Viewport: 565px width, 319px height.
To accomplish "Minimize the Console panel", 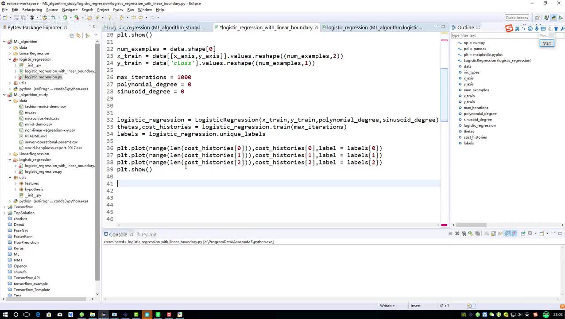I will tap(553, 233).
